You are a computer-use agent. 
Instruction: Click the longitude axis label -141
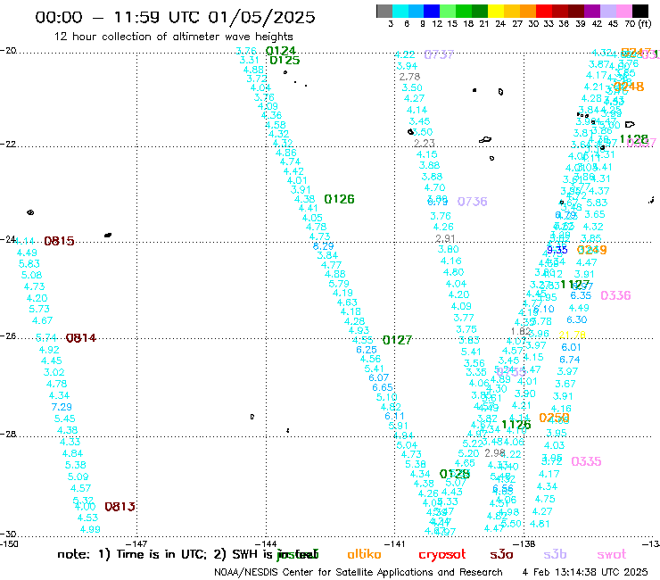[x=395, y=543]
